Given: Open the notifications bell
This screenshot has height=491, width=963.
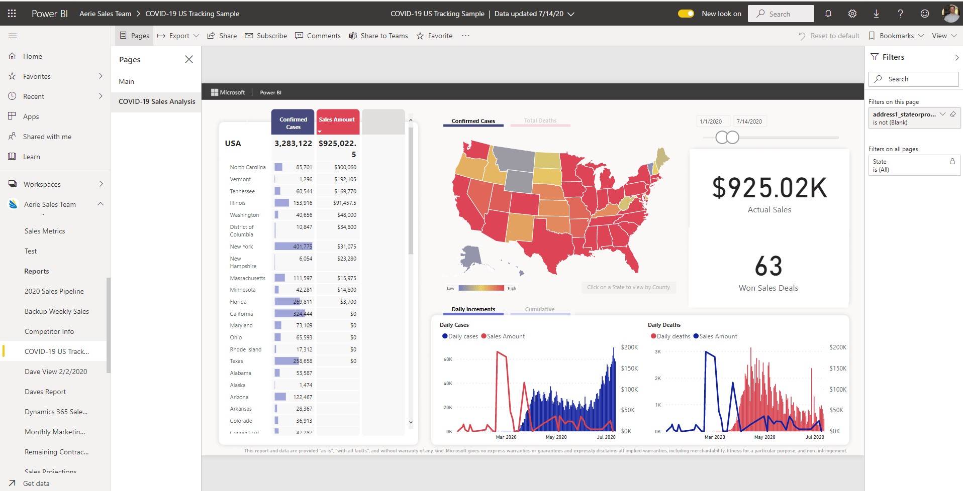Looking at the screenshot, I should click(x=828, y=14).
